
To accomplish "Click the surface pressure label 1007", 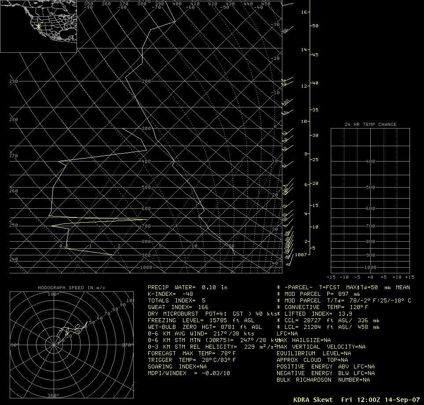I will coord(301,255).
